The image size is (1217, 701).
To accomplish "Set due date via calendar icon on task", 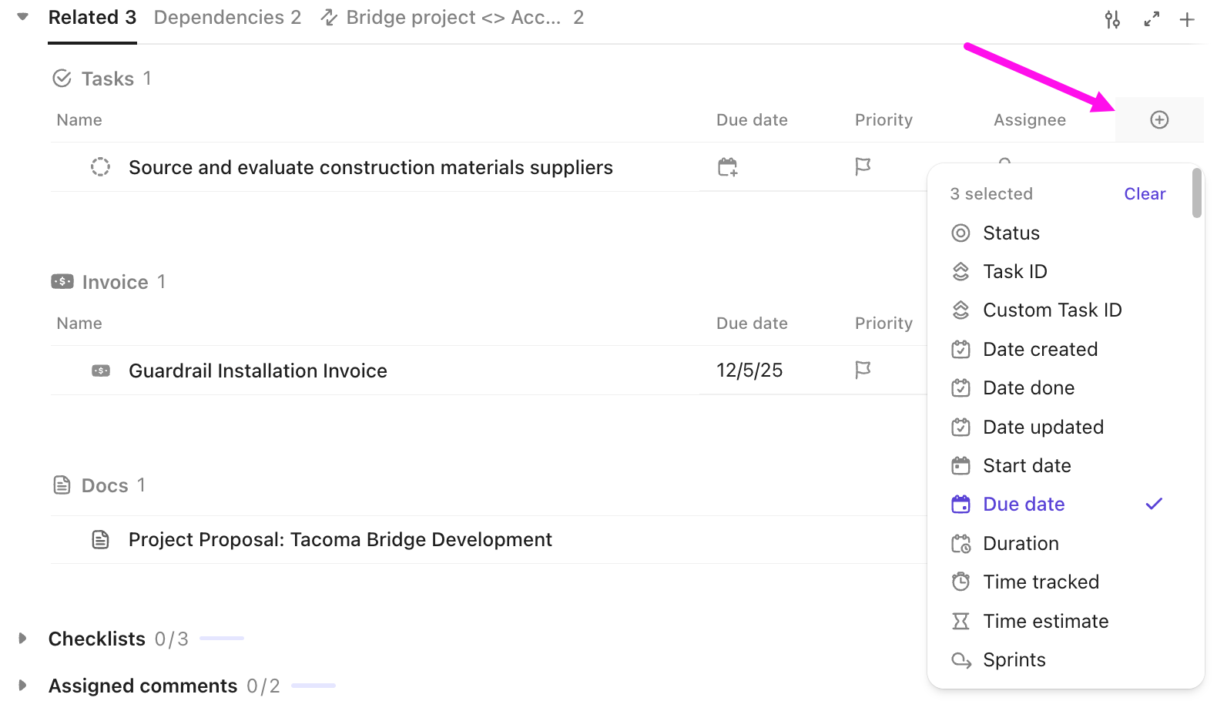I will 727,167.
